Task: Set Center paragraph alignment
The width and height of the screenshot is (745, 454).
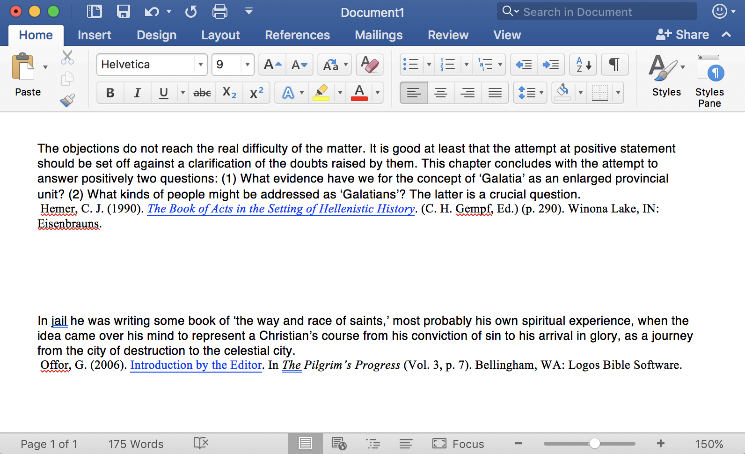Action: pos(441,93)
